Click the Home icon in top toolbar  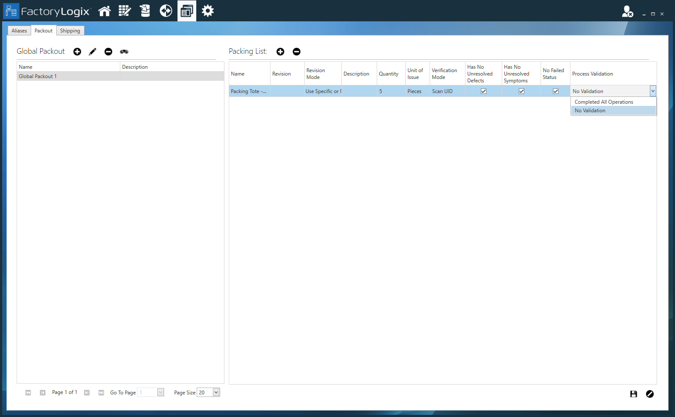click(x=104, y=11)
